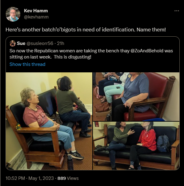Open the large left photo of seated woman
184x186 pixels.
pyautogui.click(x=49, y=121)
